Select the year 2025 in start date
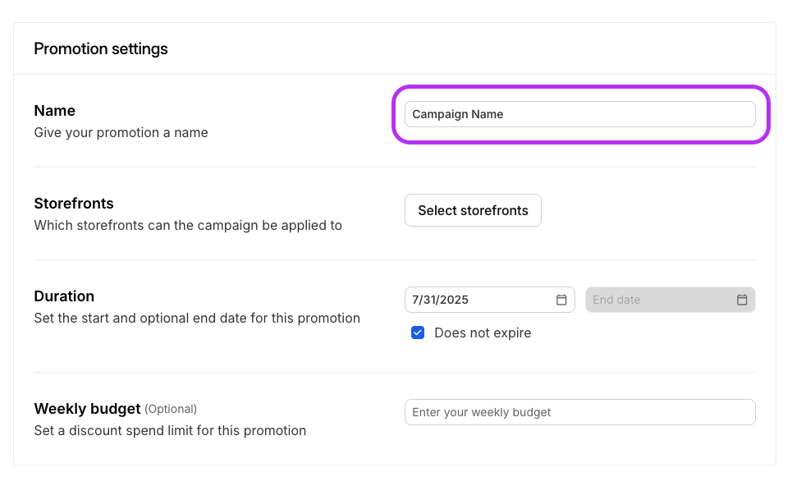This screenshot has height=477, width=792. [x=454, y=300]
